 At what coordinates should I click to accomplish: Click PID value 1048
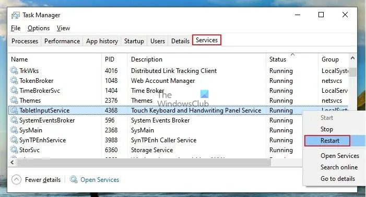(x=111, y=81)
